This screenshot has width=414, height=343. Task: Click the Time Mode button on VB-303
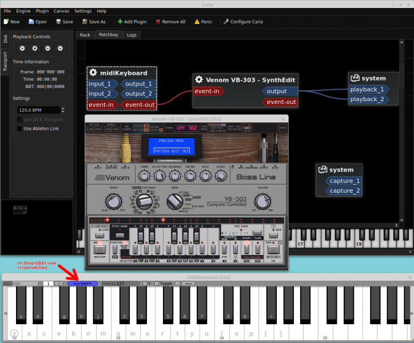pos(257,233)
